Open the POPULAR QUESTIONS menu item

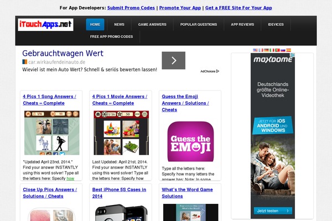click(x=199, y=24)
